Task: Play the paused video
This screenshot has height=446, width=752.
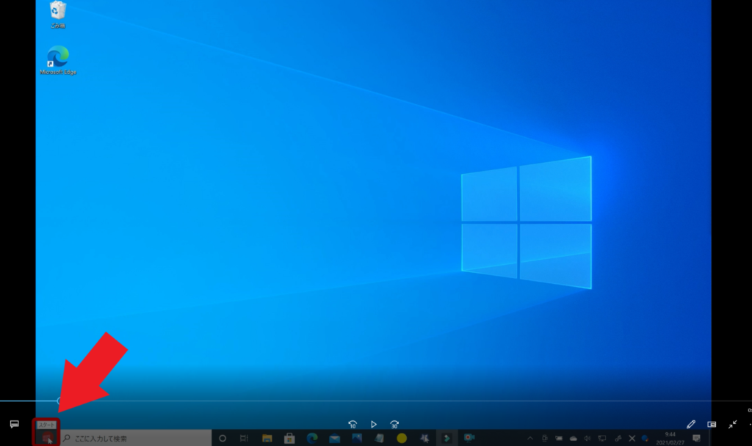Action: pos(373,424)
